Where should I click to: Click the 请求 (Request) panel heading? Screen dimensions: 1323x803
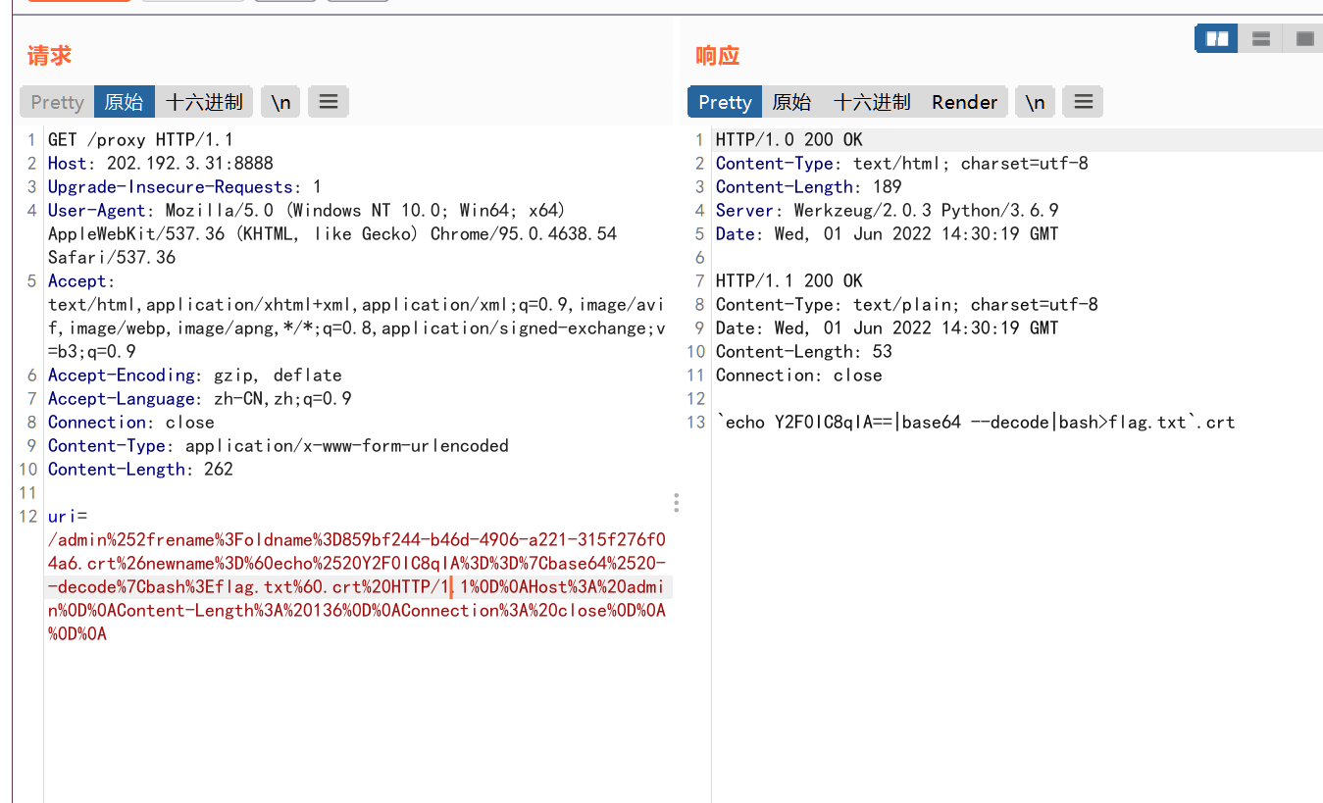[x=49, y=56]
